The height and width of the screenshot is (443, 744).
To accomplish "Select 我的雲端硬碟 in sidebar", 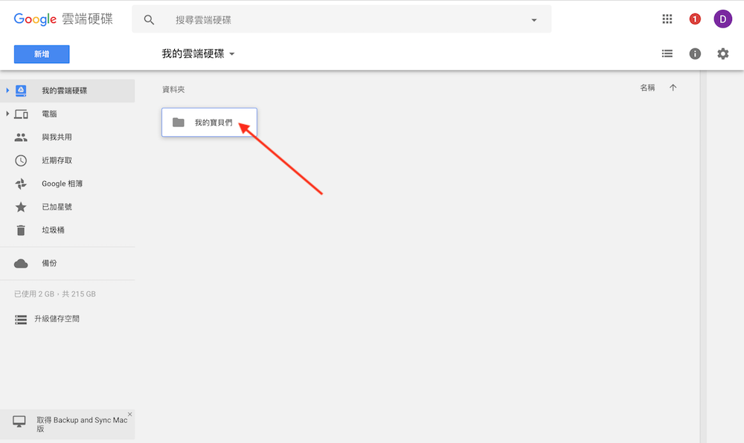I will (x=68, y=91).
